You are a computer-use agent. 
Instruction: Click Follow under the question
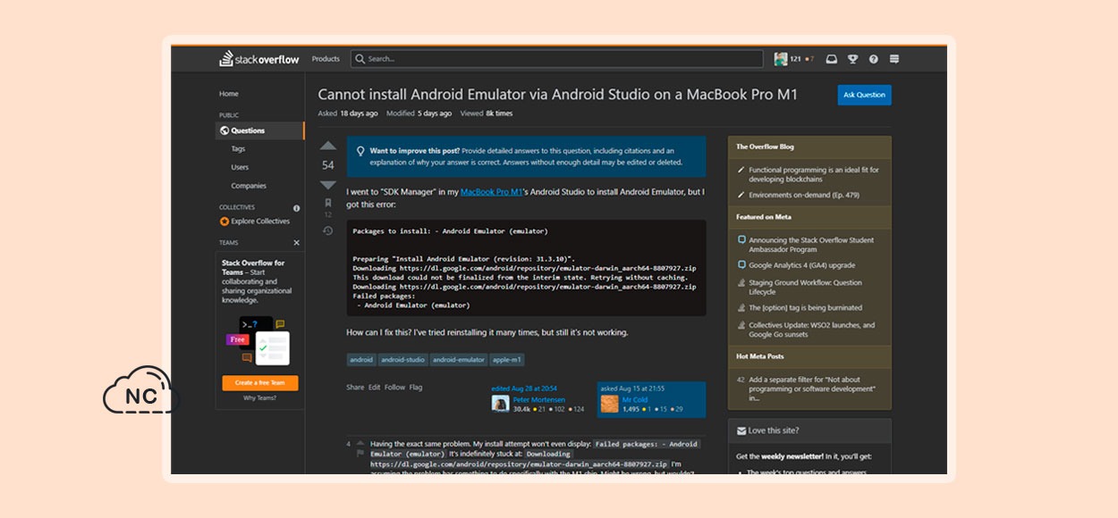pyautogui.click(x=394, y=388)
